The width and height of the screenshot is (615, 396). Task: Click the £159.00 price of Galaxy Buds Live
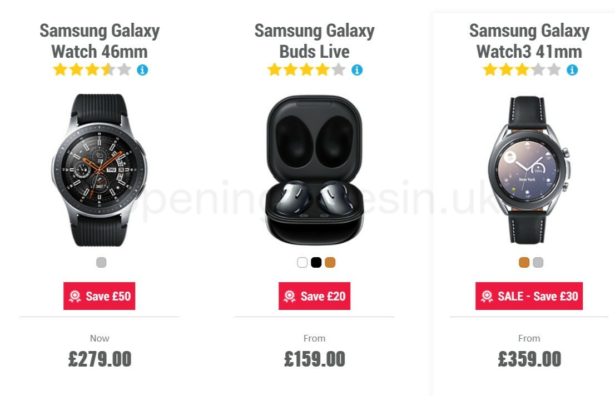pos(315,359)
